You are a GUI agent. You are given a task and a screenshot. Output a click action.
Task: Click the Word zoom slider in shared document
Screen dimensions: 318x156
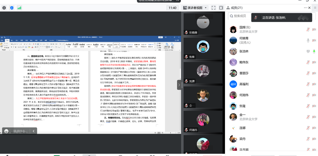tap(170, 133)
